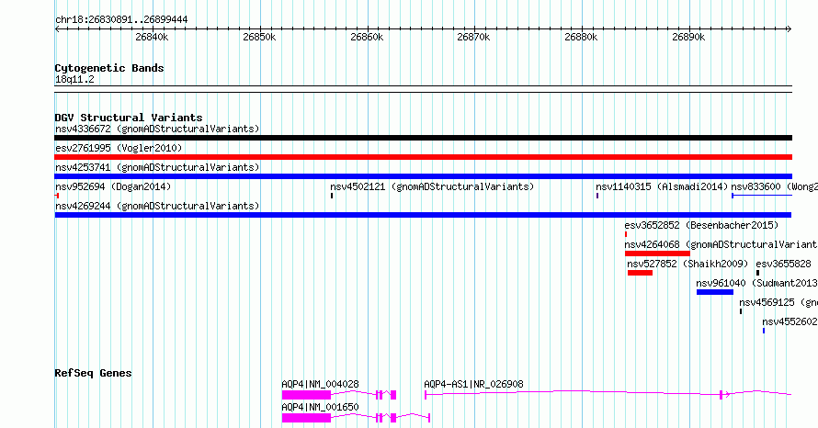
Task: Click the 26870k ruler tick label
Action: (x=473, y=37)
